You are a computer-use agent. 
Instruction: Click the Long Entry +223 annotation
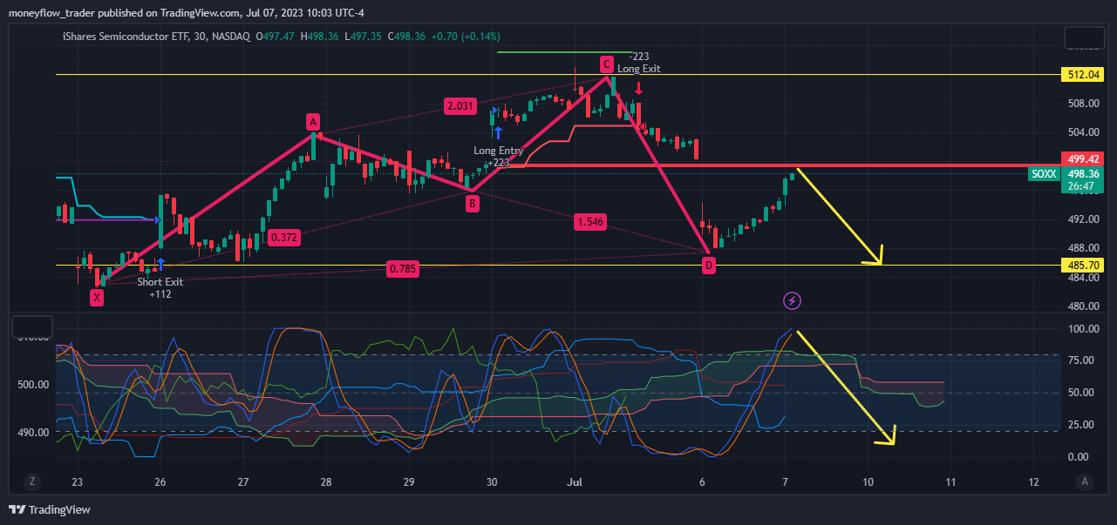[498, 157]
